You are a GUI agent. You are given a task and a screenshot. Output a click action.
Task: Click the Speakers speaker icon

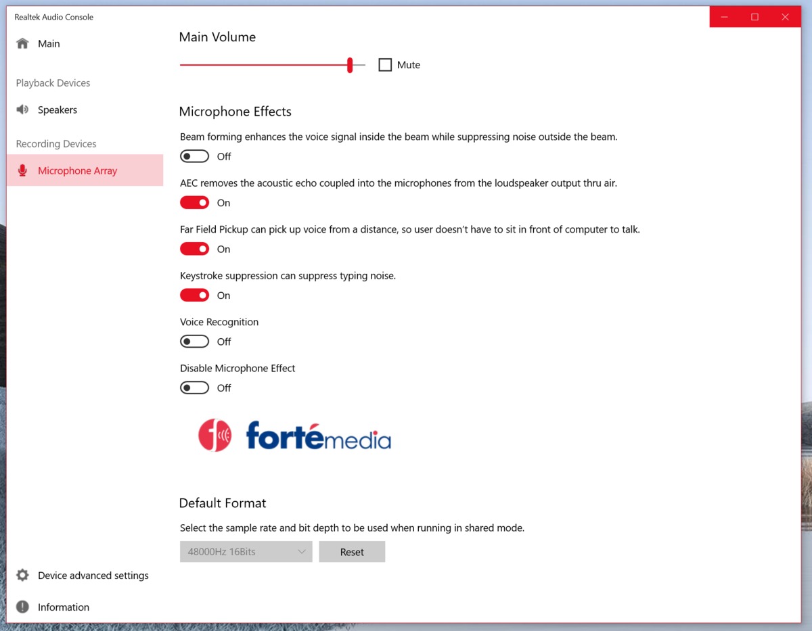pos(23,110)
